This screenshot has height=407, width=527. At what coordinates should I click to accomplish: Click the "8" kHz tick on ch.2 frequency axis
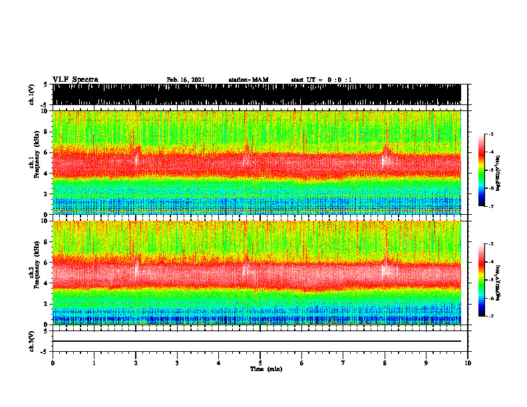pos(46,242)
